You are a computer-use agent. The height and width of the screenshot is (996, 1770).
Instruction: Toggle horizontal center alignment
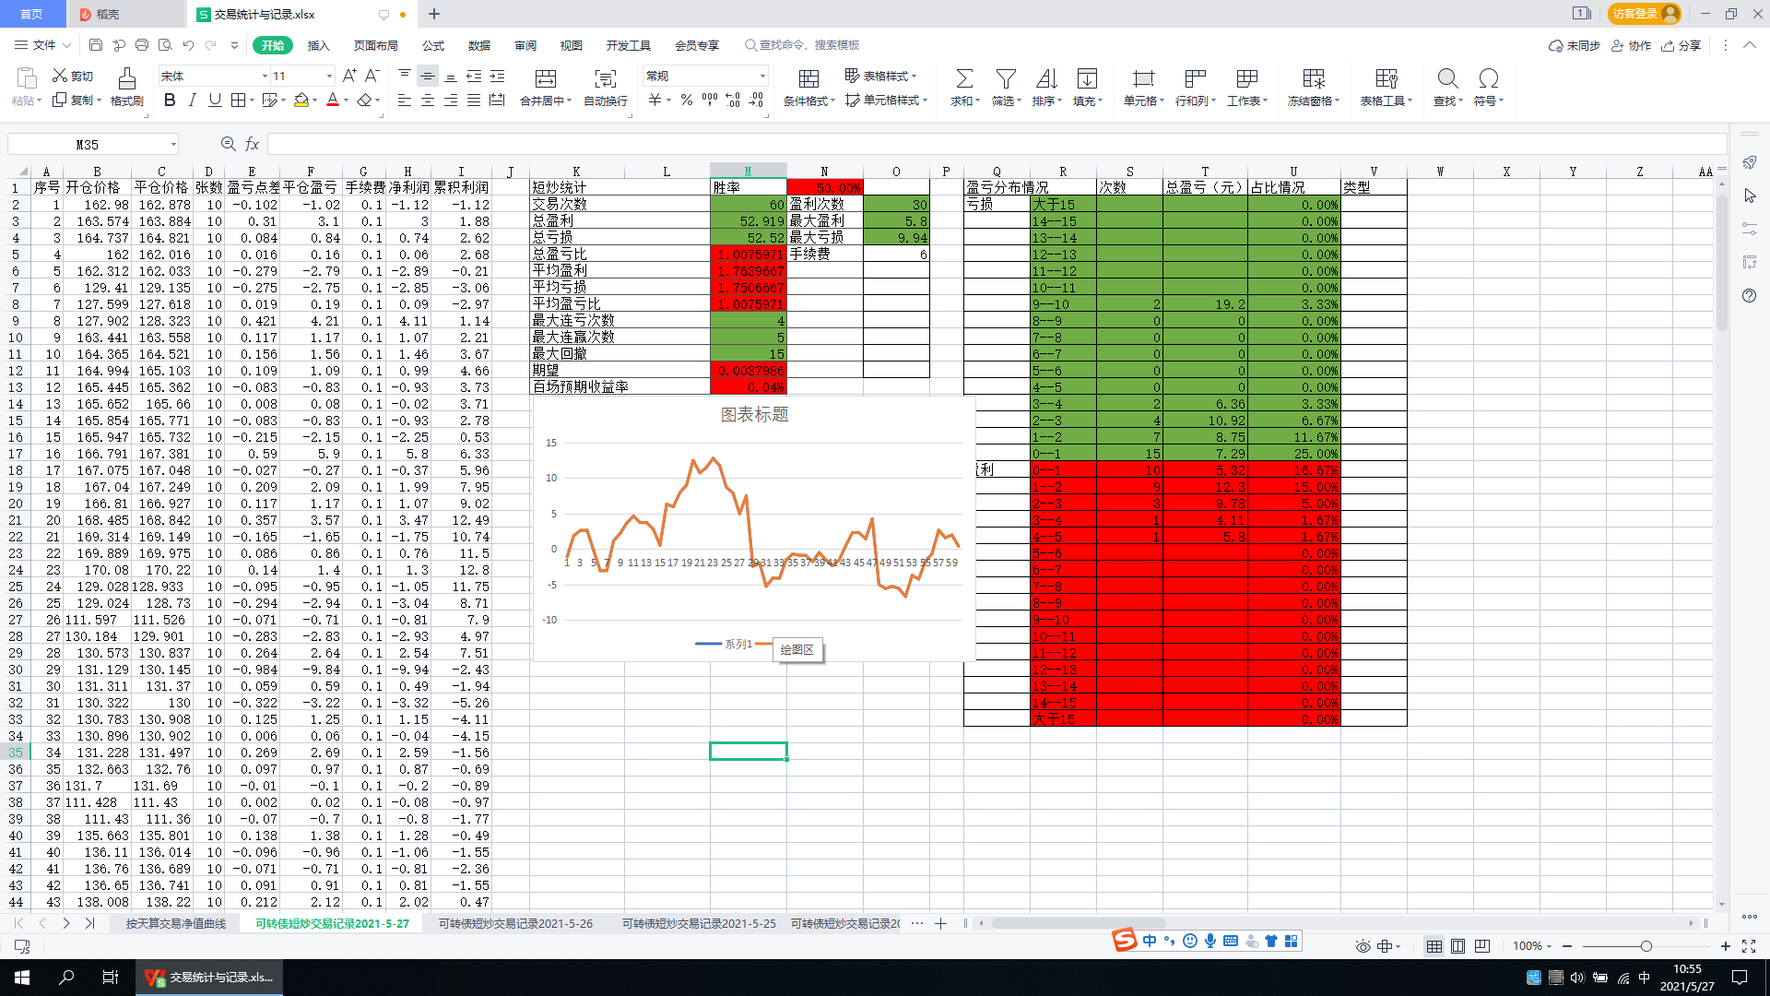click(x=428, y=100)
